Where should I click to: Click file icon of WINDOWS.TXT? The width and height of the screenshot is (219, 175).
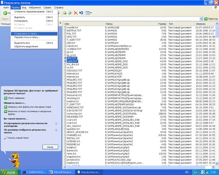point(65,107)
